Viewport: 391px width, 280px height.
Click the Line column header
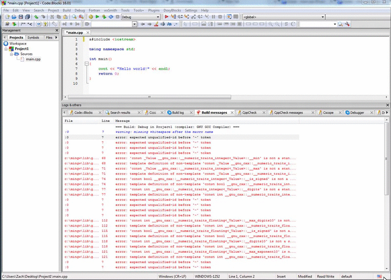(106, 120)
